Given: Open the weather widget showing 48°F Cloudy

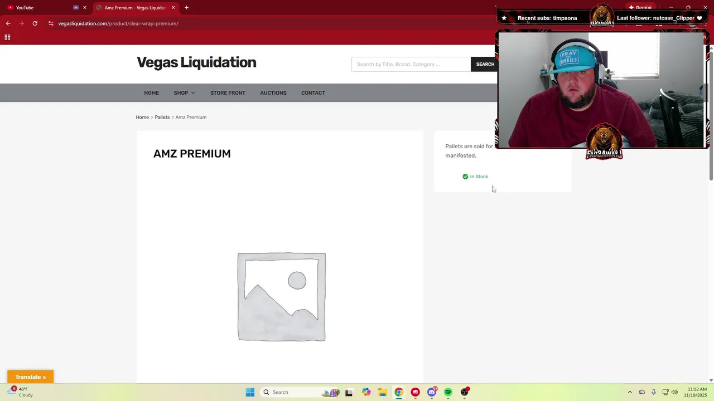Looking at the screenshot, I should pyautogui.click(x=21, y=392).
